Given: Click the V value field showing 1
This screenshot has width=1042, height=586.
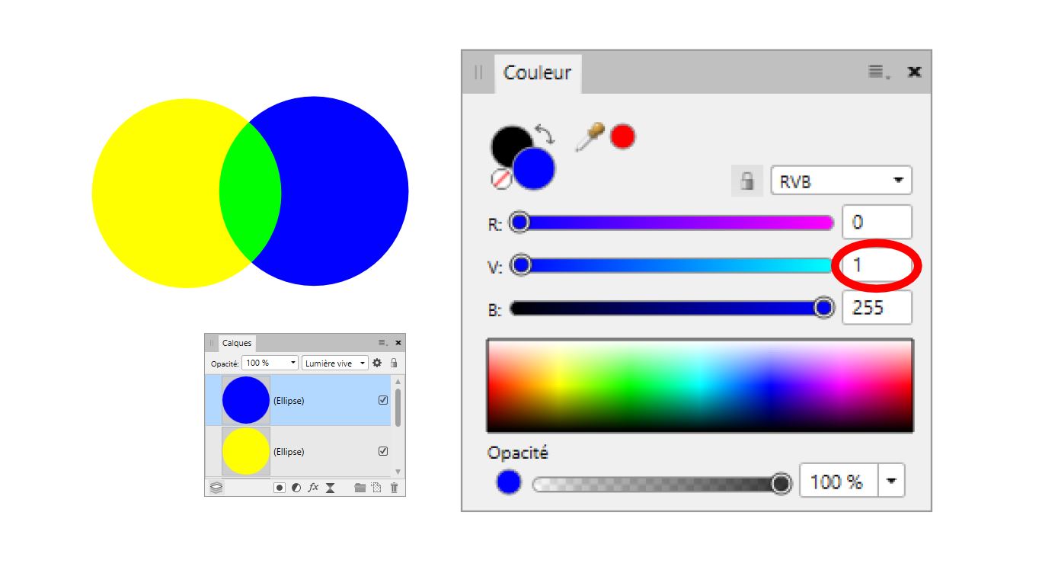Looking at the screenshot, I should [877, 265].
